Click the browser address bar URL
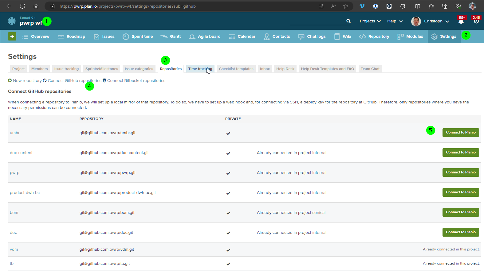Viewport: 484px width, 271px height. [x=128, y=6]
